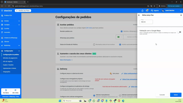Expand Mais informações dropdown
The width and height of the screenshot is (183, 103).
coord(66,60)
